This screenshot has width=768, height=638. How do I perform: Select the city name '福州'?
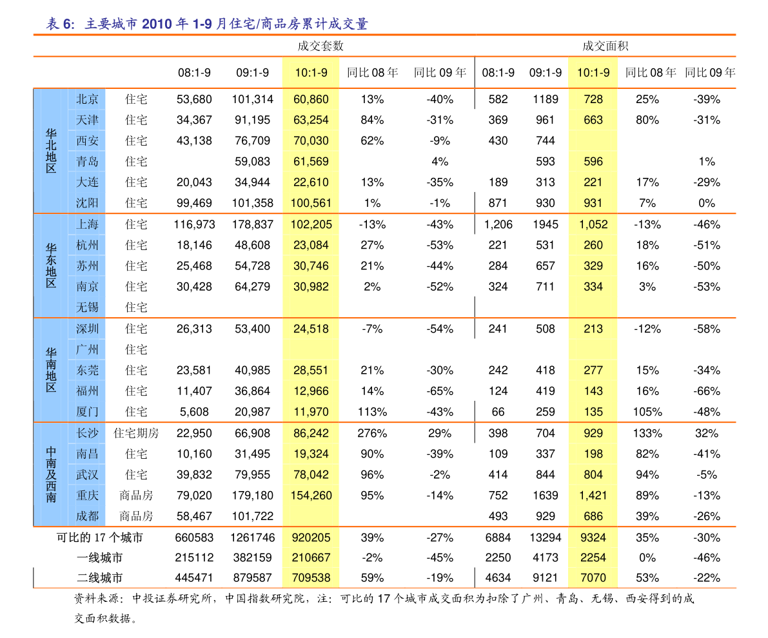coord(87,391)
